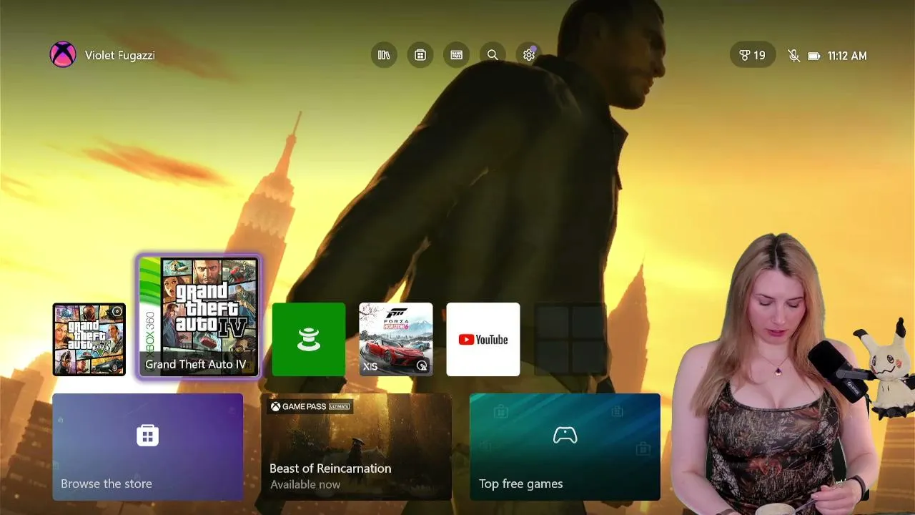
Task: Click the 11:12 AM clock
Action: 847,56
